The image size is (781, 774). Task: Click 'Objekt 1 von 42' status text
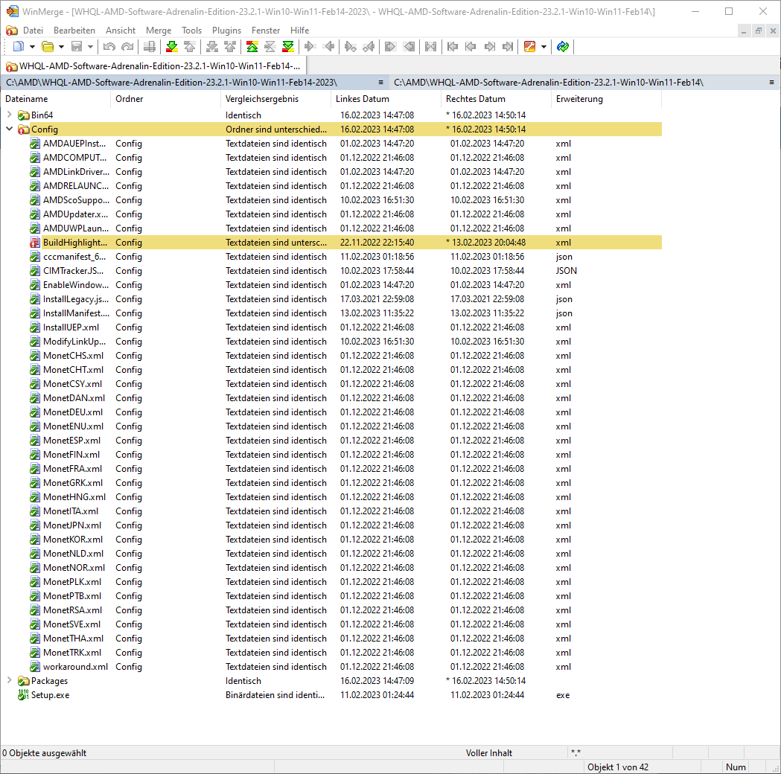618,767
